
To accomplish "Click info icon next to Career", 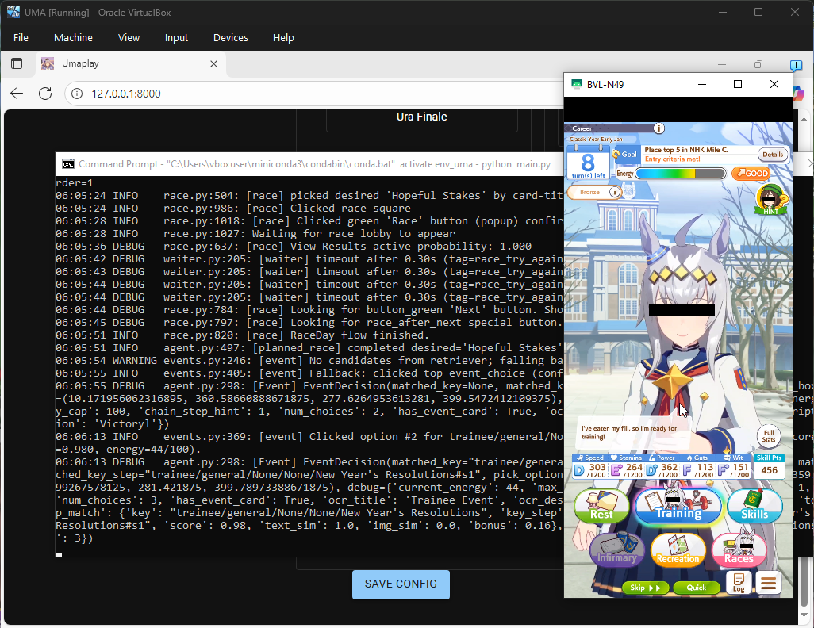I will (658, 128).
